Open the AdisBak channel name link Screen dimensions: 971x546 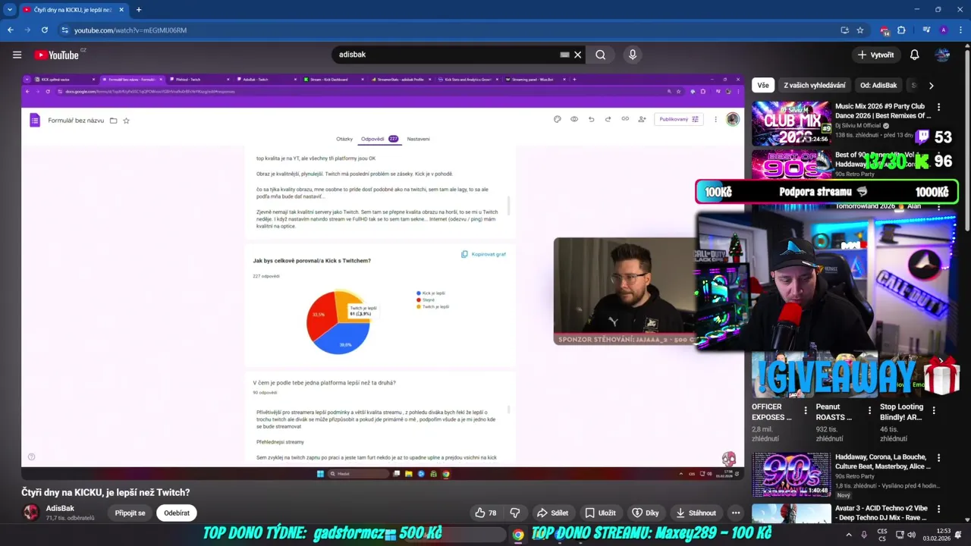point(60,508)
